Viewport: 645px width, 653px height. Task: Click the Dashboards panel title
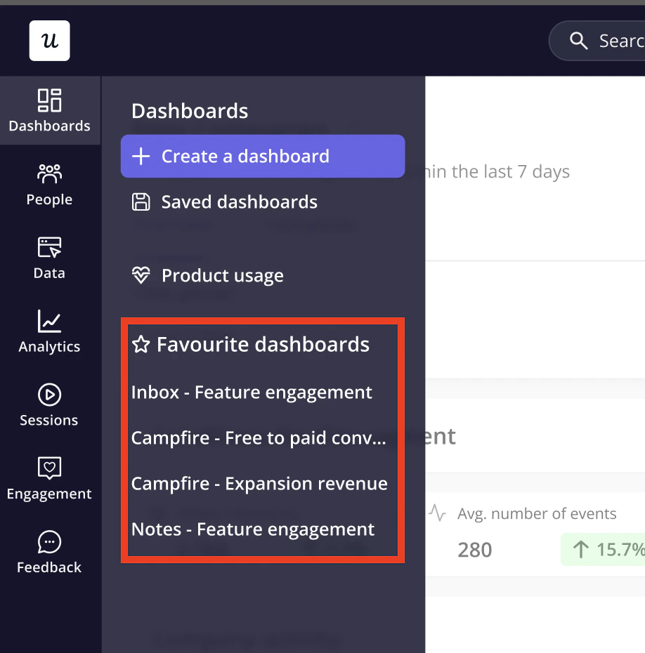point(190,111)
